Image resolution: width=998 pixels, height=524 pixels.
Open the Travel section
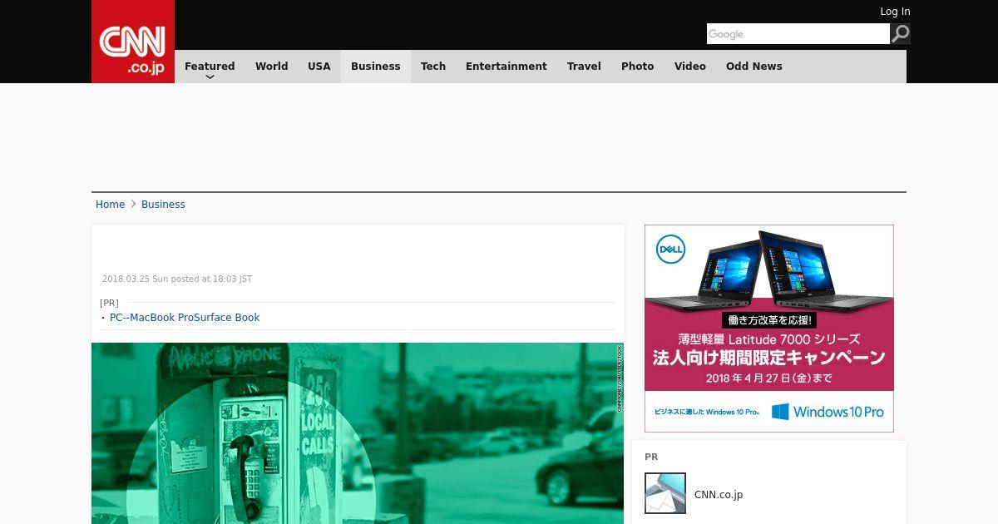point(584,67)
